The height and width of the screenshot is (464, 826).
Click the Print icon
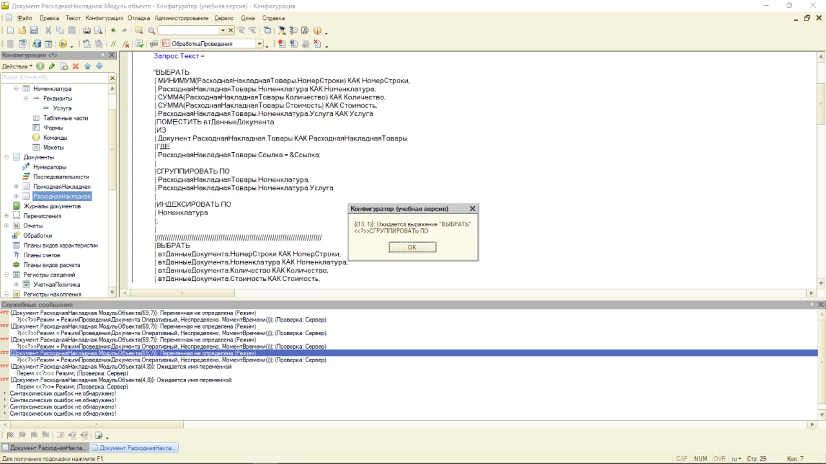tap(86, 30)
